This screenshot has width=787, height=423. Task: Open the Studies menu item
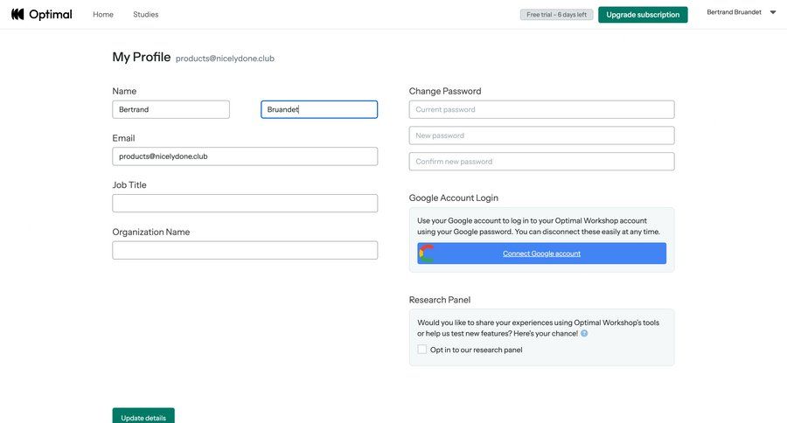(x=146, y=14)
